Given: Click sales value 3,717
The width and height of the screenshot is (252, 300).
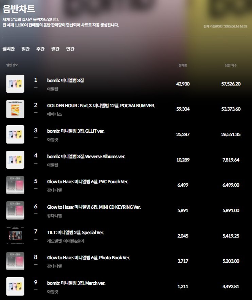Looking at the screenshot, I should pos(183,261).
